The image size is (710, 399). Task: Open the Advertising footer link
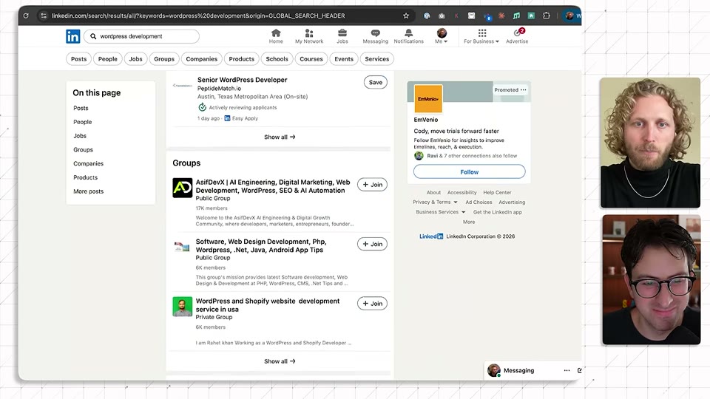pos(512,202)
